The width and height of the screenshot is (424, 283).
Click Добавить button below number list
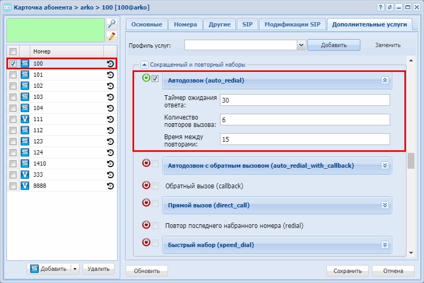click(49, 269)
